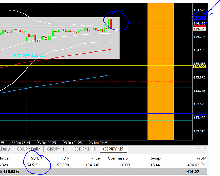Click the 23 Jun 00:25 time axis label
The image size is (220, 176).
[x=46, y=143]
